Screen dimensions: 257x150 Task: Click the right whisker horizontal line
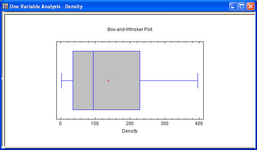pos(169,80)
